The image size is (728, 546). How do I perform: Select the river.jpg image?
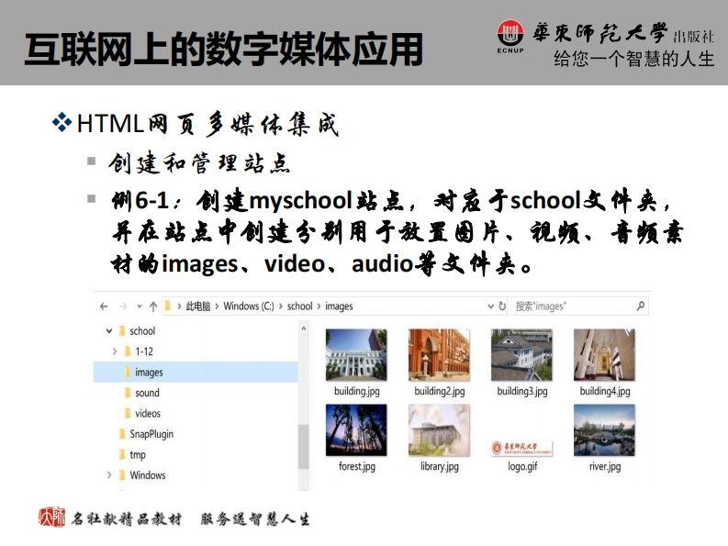coord(604,430)
